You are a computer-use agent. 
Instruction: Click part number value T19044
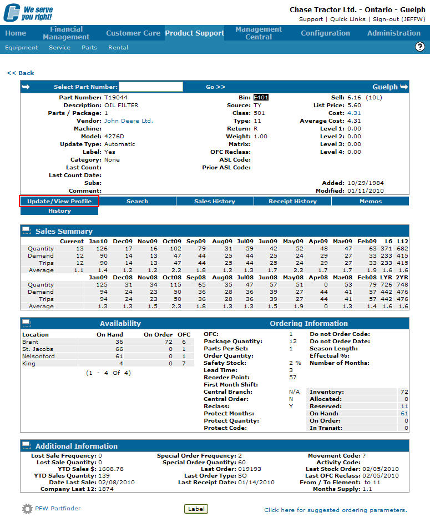115,97
